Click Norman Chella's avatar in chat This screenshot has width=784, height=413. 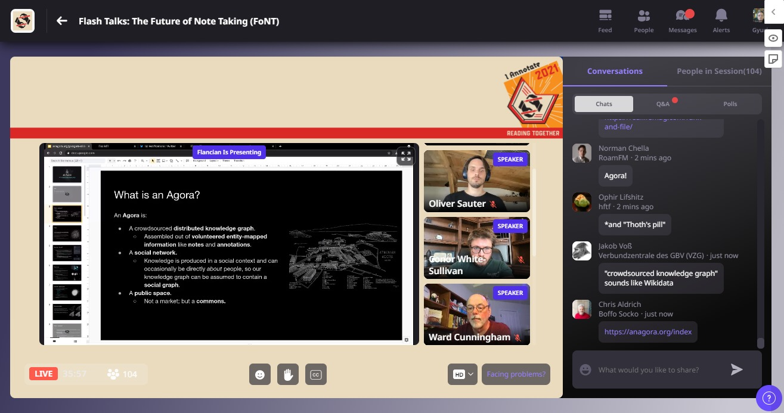(x=582, y=153)
